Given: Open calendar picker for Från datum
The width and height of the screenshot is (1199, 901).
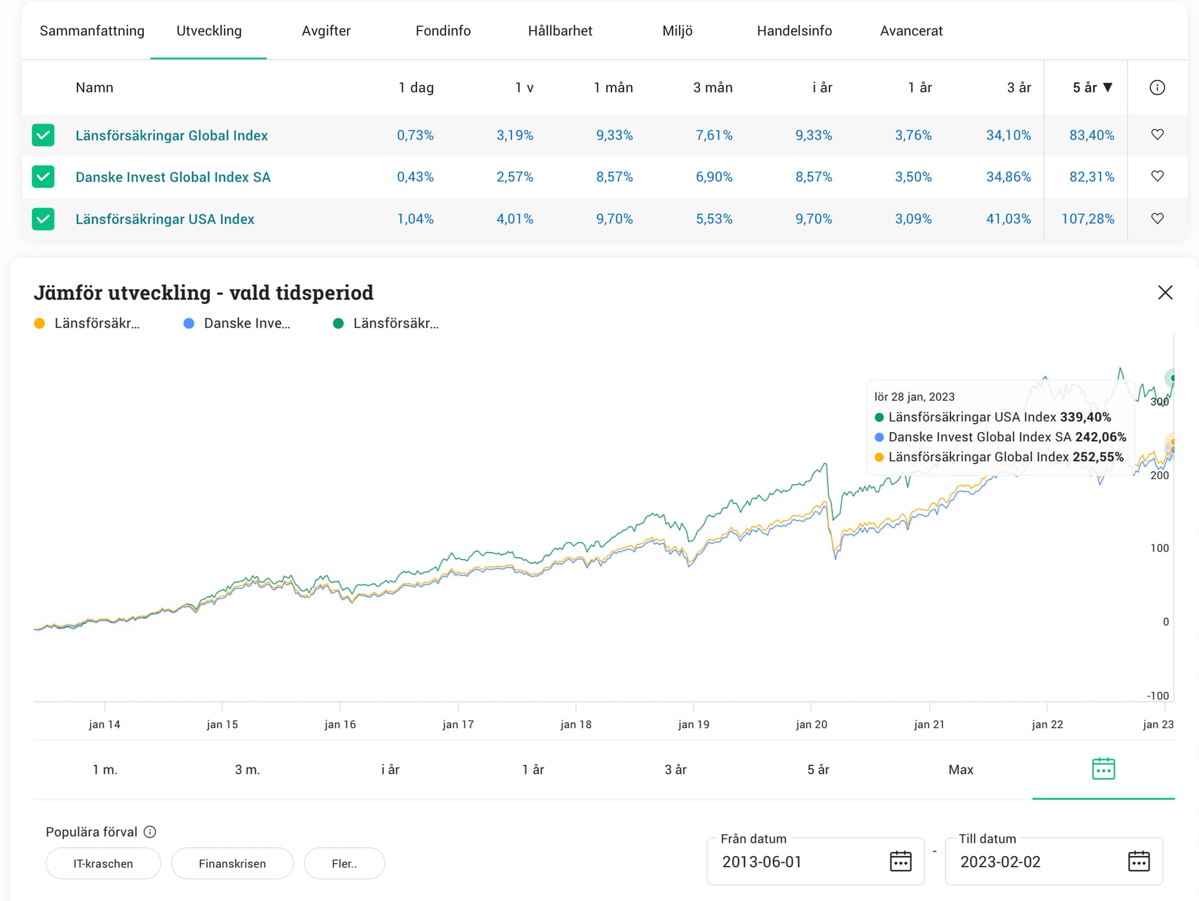Looking at the screenshot, I should pyautogui.click(x=900, y=861).
